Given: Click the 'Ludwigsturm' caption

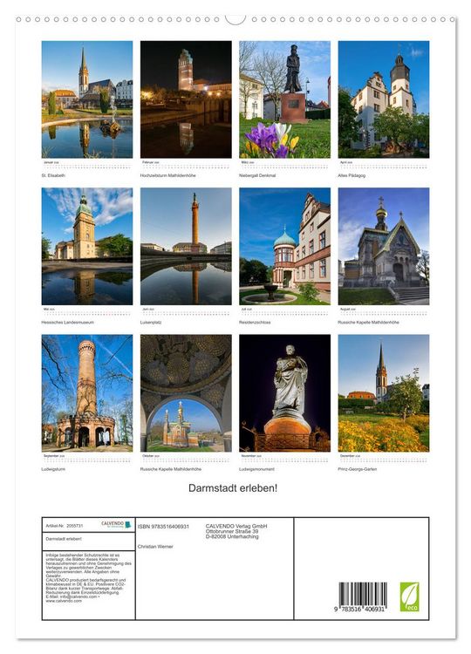Looking at the screenshot, I should [53, 469].
